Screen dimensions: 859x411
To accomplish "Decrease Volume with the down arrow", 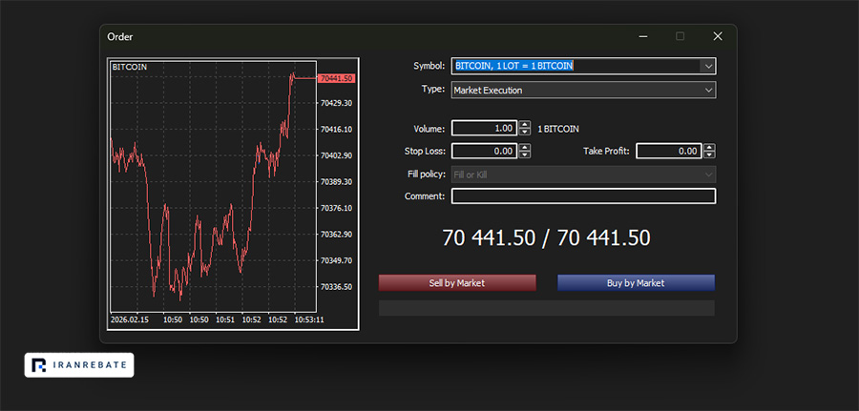I will coord(525,133).
